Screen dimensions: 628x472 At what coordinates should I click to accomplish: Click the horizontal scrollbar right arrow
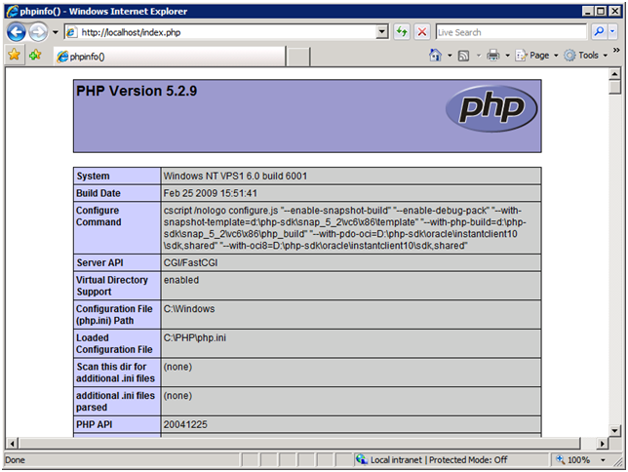[603, 443]
